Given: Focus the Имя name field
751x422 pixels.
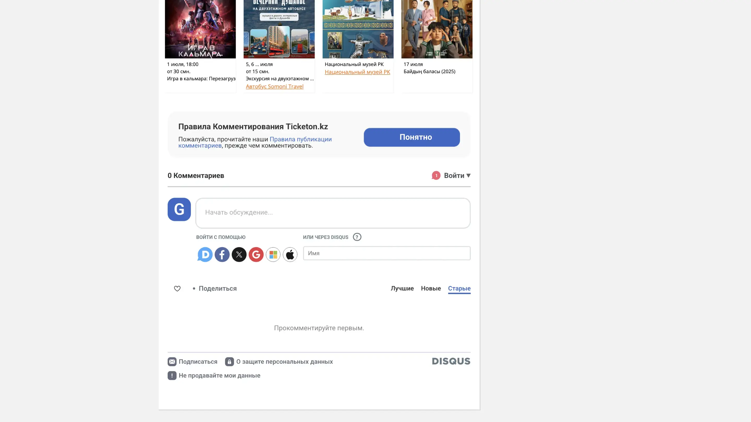Looking at the screenshot, I should tap(386, 253).
